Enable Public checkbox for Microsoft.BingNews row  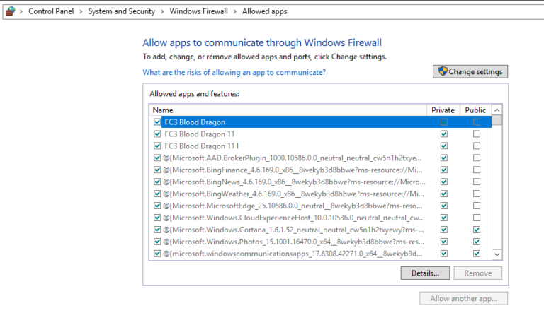[x=476, y=182]
